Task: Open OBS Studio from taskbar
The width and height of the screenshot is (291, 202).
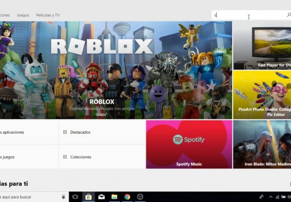Action: point(140,197)
